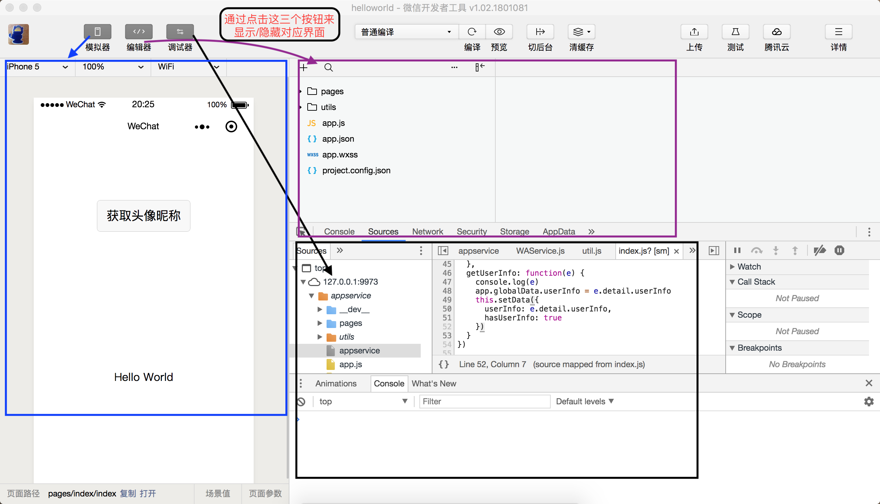Toggle deactivate breakpoints icon
Image resolution: width=880 pixels, height=504 pixels.
point(820,250)
